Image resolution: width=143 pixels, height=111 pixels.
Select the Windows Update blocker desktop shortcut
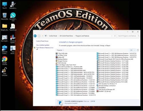[x=13, y=39]
